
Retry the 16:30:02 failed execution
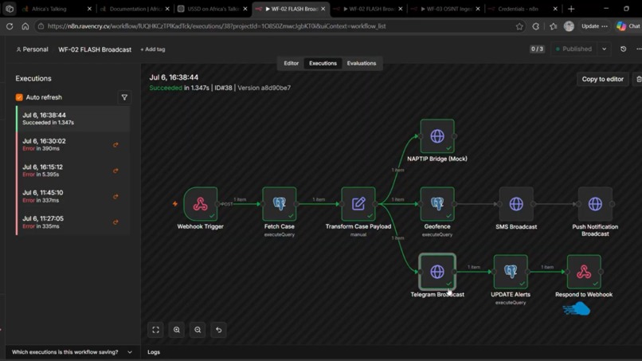coord(115,145)
